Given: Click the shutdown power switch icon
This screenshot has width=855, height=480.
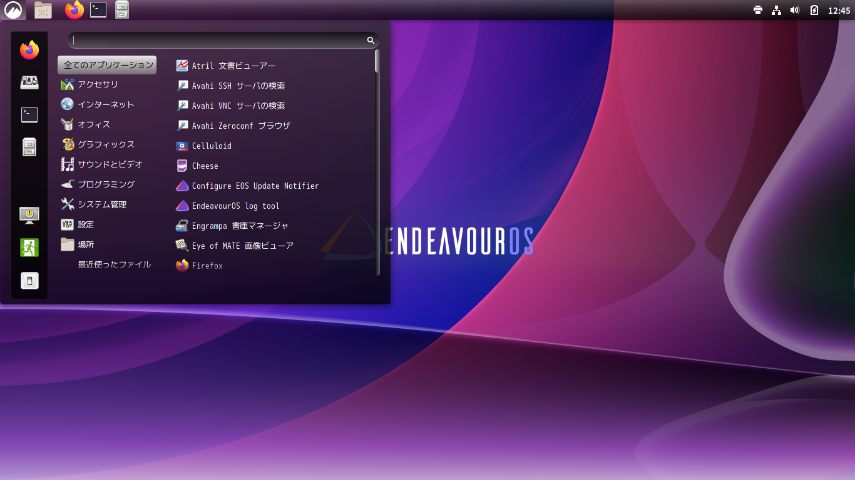Looking at the screenshot, I should click(x=29, y=281).
